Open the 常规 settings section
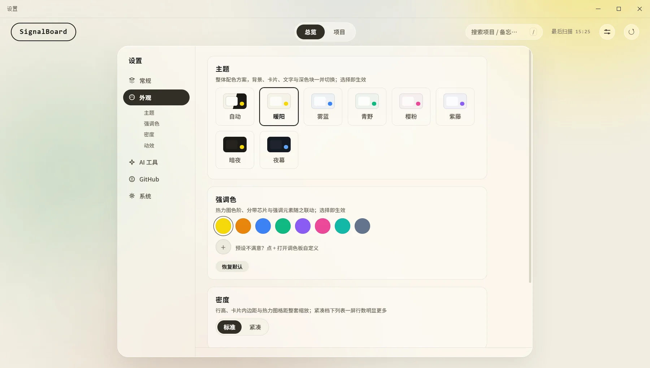The image size is (650, 368). [156, 80]
